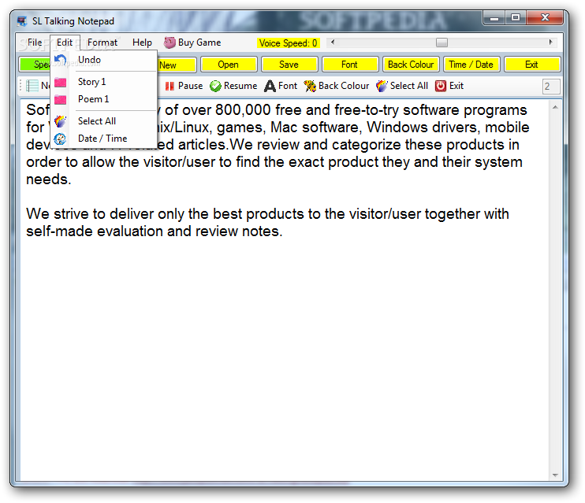Click the red Exit power icon
This screenshot has width=585, height=503.
click(441, 86)
